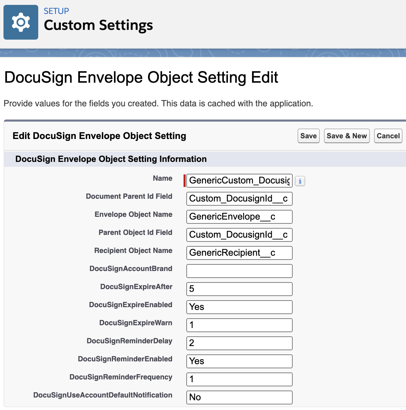The height and width of the screenshot is (410, 406).
Task: Click the DocuSignUseAccountDefaultNotification input
Action: (x=239, y=397)
